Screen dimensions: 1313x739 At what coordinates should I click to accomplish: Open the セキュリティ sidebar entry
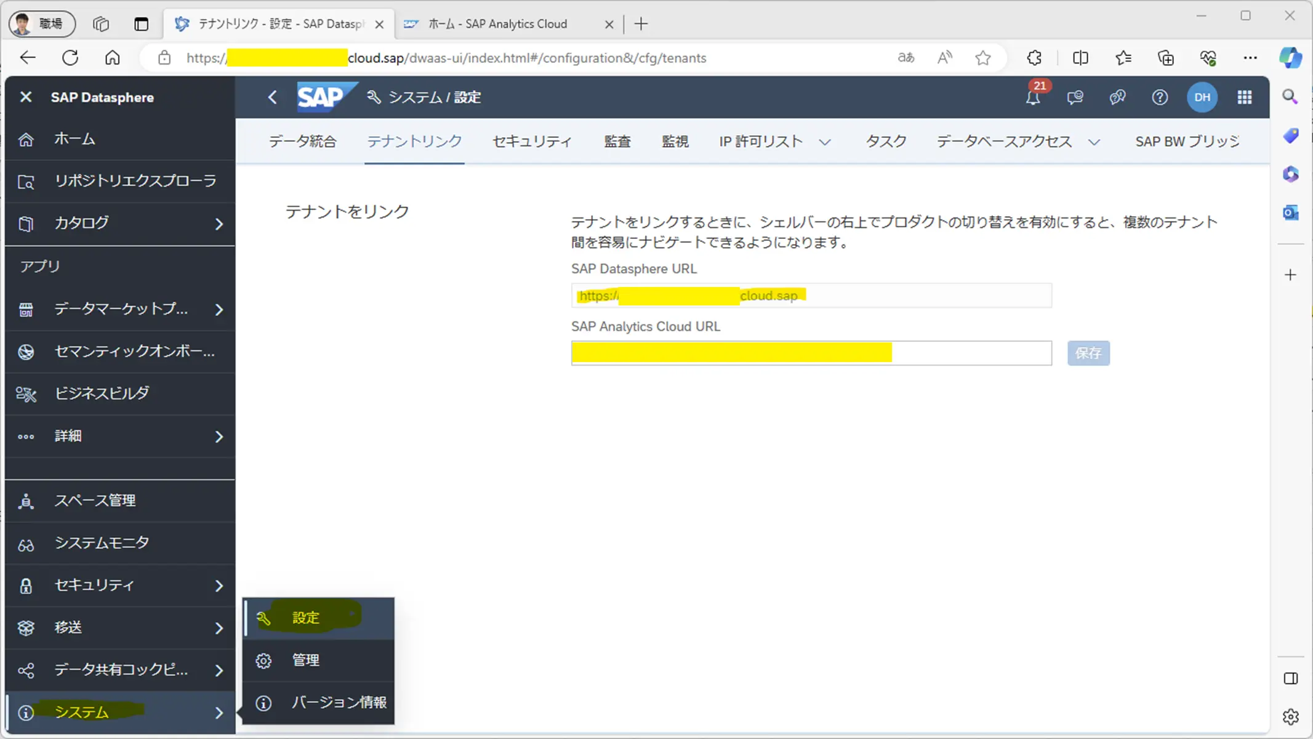[x=120, y=585]
